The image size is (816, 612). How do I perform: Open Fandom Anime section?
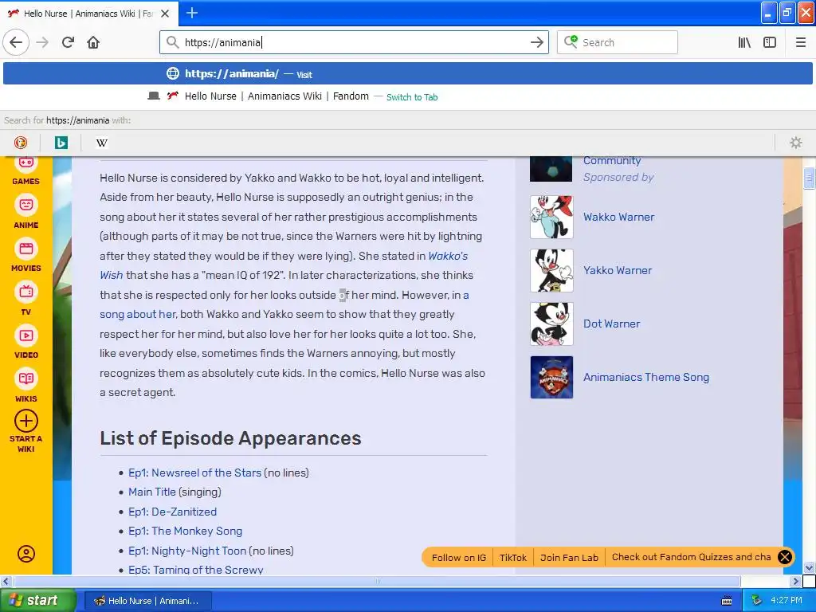(x=26, y=212)
